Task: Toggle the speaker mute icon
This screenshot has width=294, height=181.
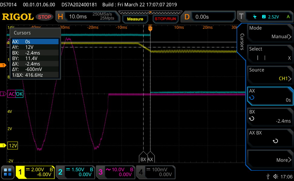Action: coord(276,176)
